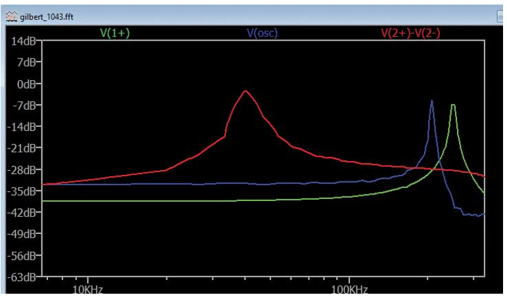Click the 14dB label on vertical axis
The height and width of the screenshot is (297, 507).
tap(23, 41)
